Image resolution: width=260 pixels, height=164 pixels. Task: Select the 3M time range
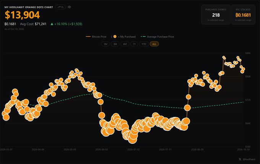[115, 44]
